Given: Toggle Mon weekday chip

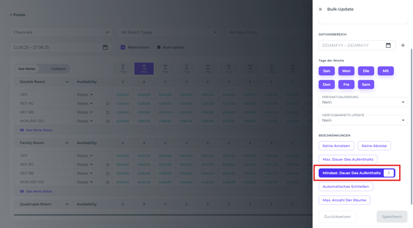Looking at the screenshot, I should pyautogui.click(x=346, y=71).
